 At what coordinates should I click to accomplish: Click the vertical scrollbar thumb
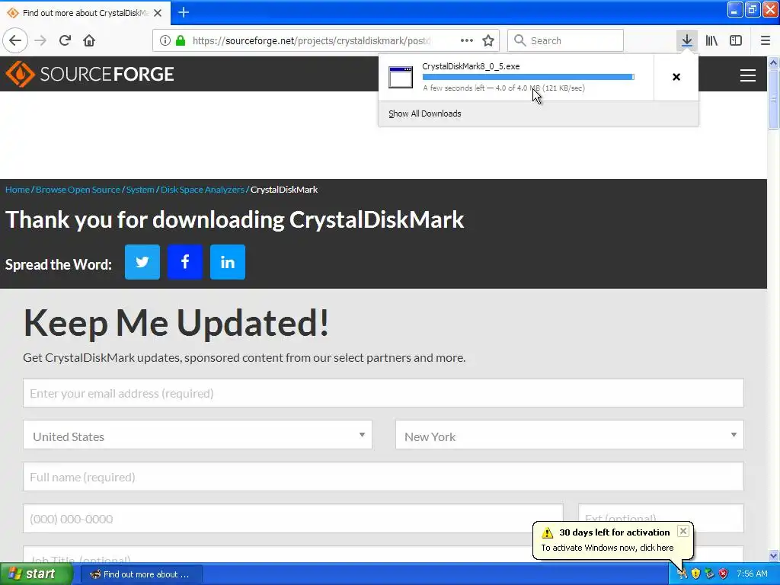point(774,99)
